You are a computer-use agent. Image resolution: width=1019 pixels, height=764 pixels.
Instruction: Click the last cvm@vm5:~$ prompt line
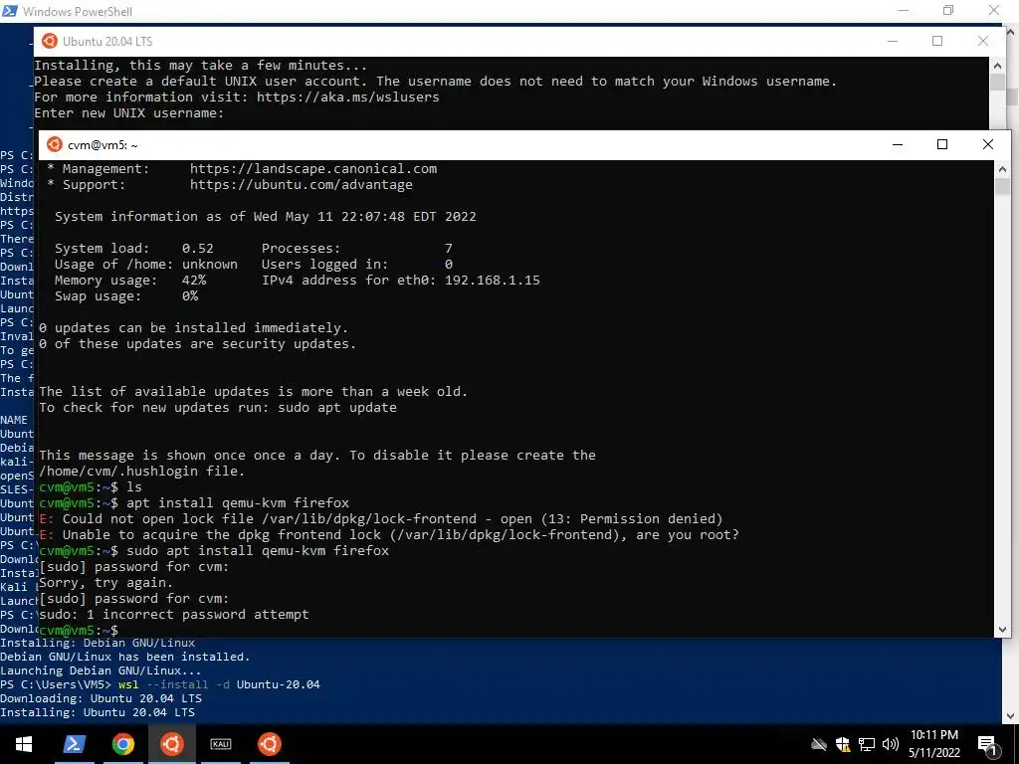pos(79,630)
